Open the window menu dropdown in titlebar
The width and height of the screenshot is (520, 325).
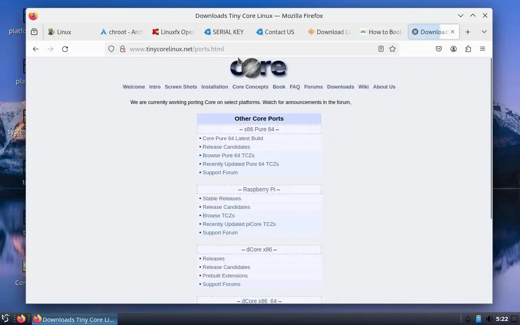point(461,15)
